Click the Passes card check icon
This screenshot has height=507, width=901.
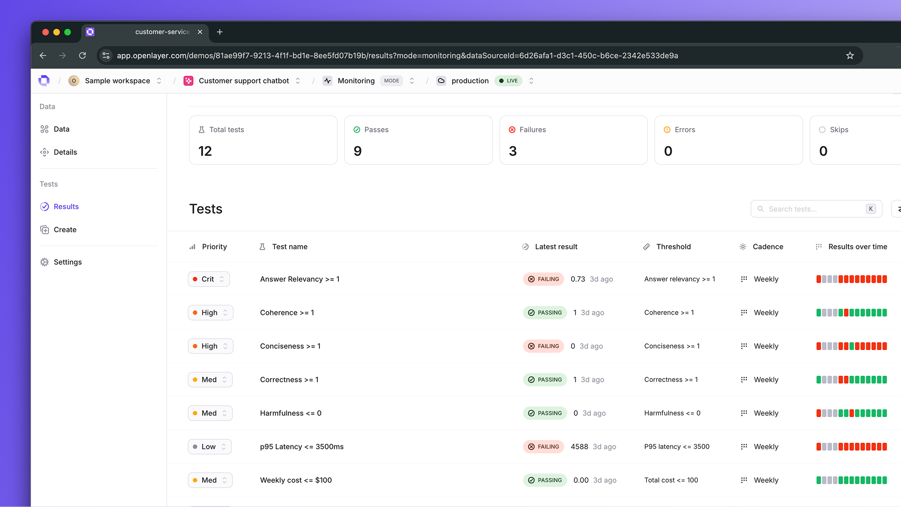tap(357, 130)
